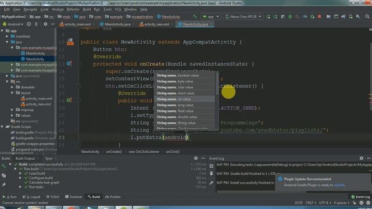The height and width of the screenshot is (209, 372).
Task: Click the Event Log wrench settings icon
Action: 212,183
